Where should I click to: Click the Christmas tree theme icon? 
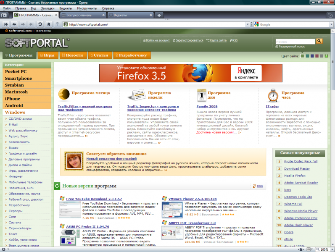326,56
